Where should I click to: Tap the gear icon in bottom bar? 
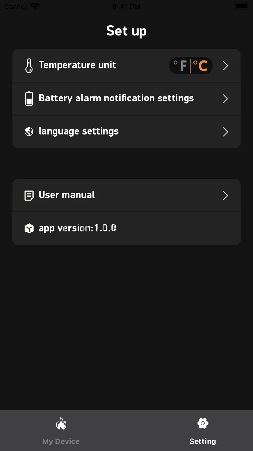[203, 423]
